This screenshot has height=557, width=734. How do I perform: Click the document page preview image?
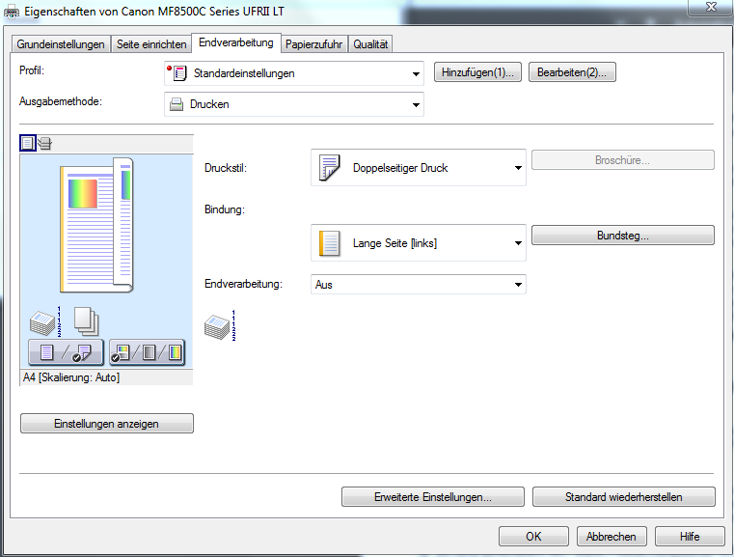click(96, 225)
